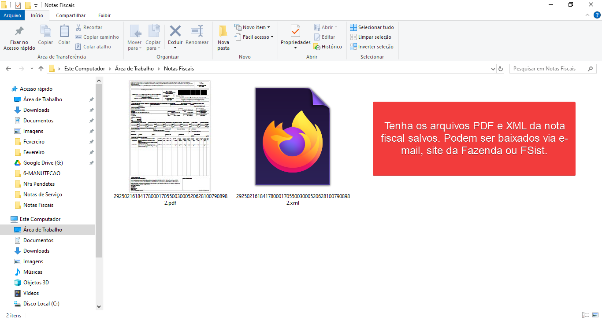Viewport: 602px width, 320px height.
Task: Click the up-arrow parent folder button
Action: click(x=41, y=69)
